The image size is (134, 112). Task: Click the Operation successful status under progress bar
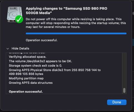tap(42, 40)
